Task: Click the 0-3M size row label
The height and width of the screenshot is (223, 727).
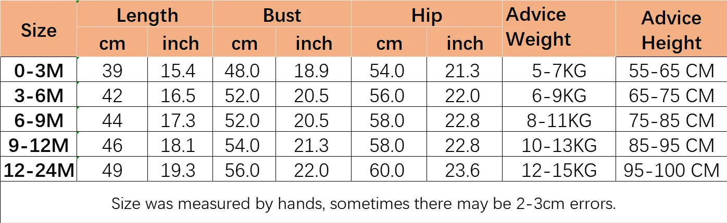Action: point(39,71)
